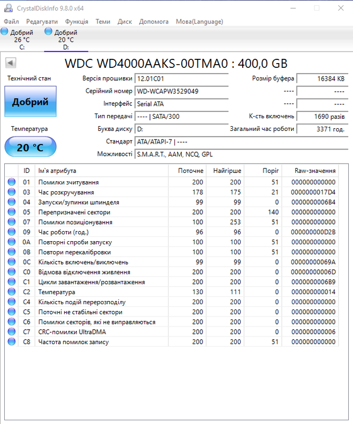353x424 pixels.
Task: Click worst value 253 for Помилки позиціонування
Action: point(235,222)
